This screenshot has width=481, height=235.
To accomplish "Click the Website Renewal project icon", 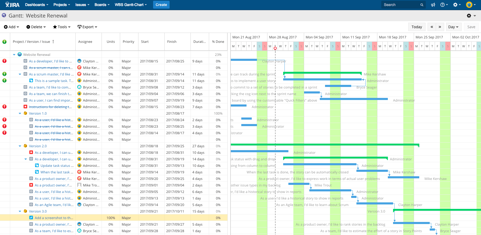I will coord(20,54).
